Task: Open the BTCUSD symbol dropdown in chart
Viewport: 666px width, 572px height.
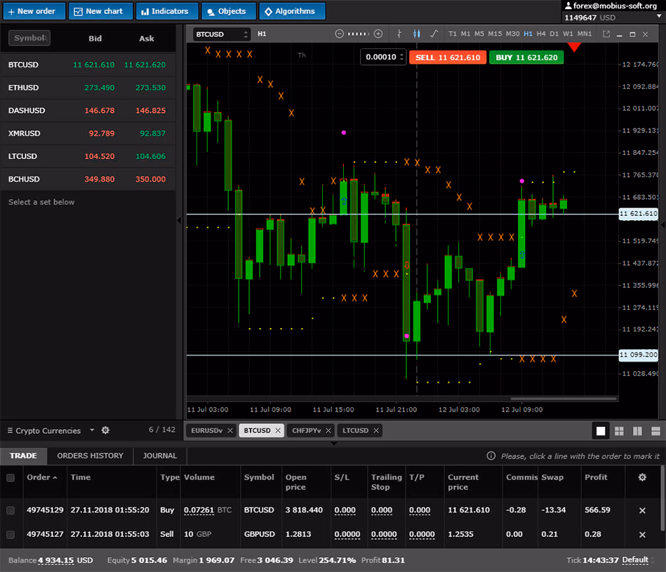Action: [x=222, y=34]
